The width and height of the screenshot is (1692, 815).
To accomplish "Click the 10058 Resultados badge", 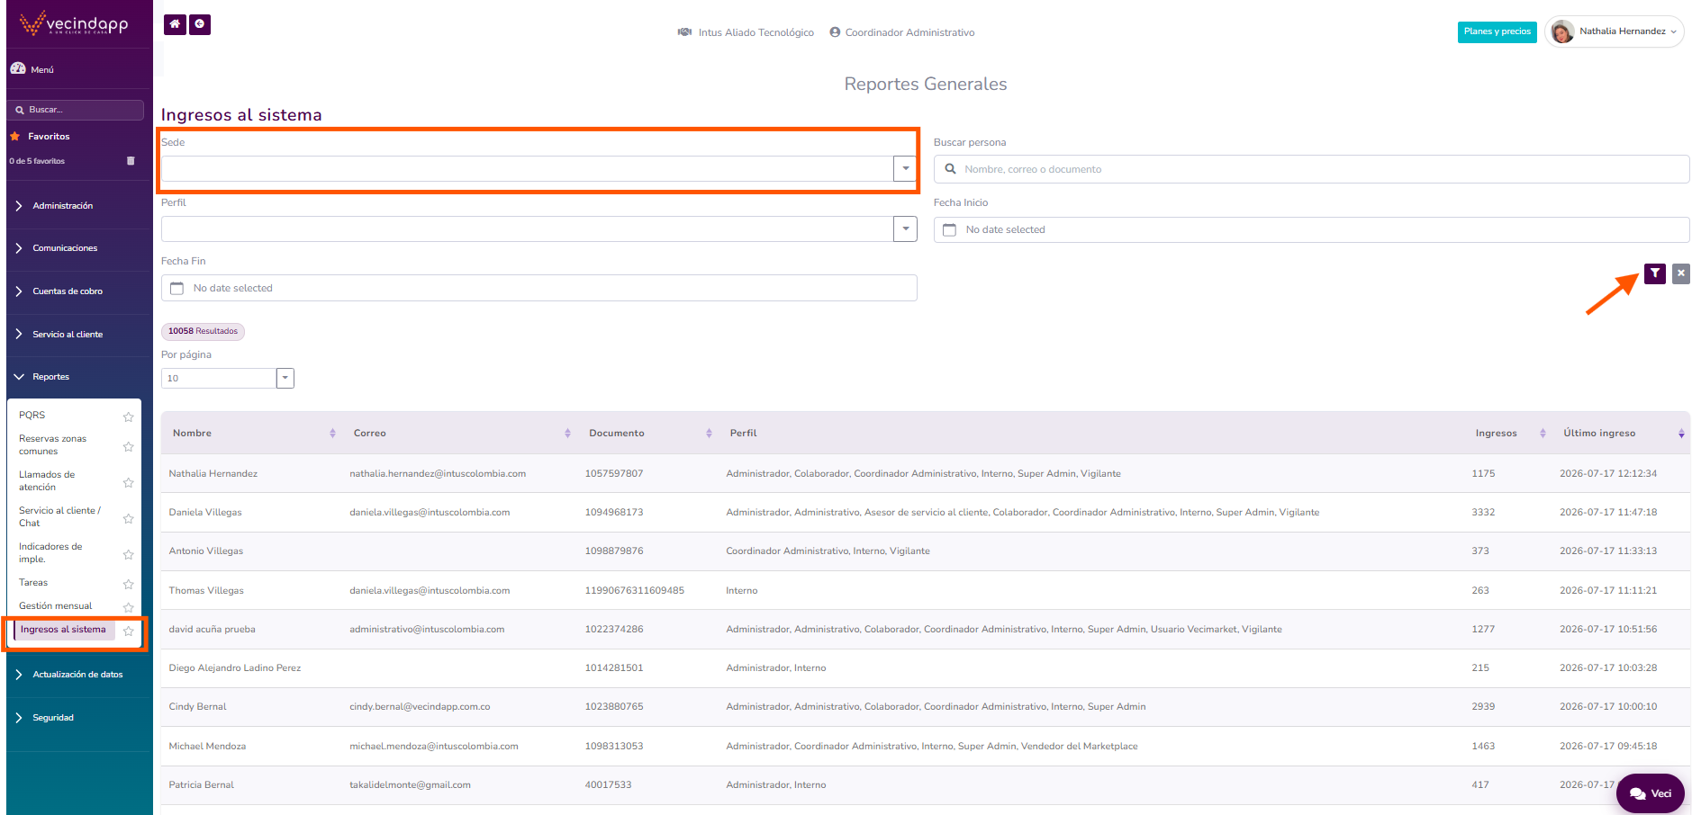I will (203, 331).
